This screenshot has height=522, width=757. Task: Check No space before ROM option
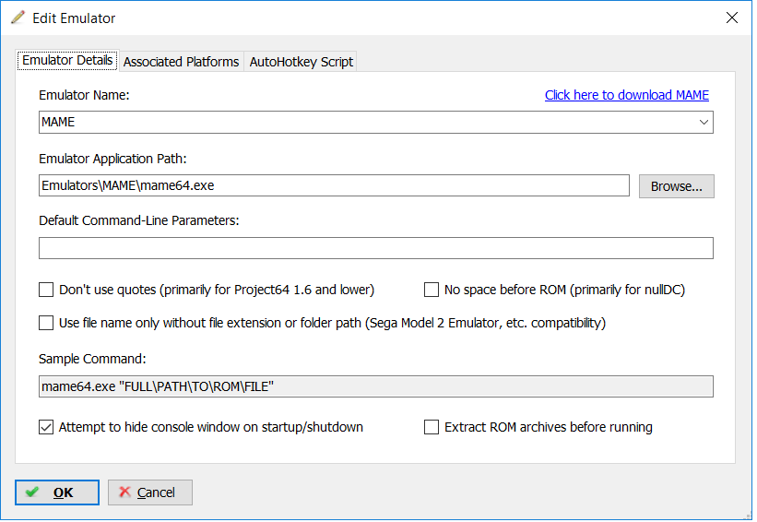tap(432, 290)
